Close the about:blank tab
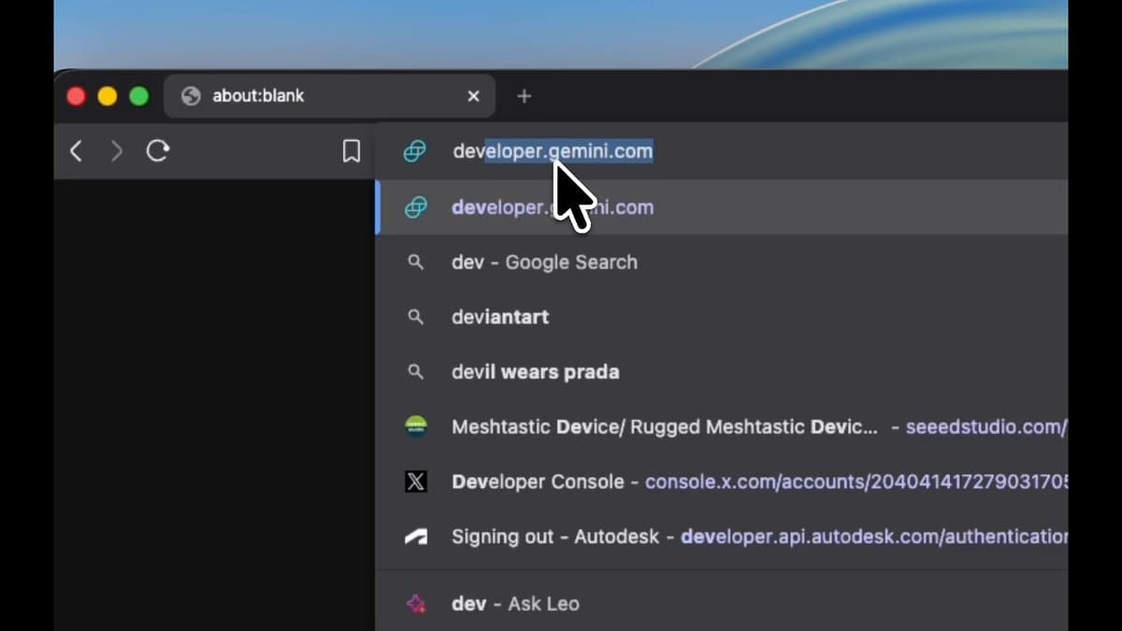 pos(473,96)
